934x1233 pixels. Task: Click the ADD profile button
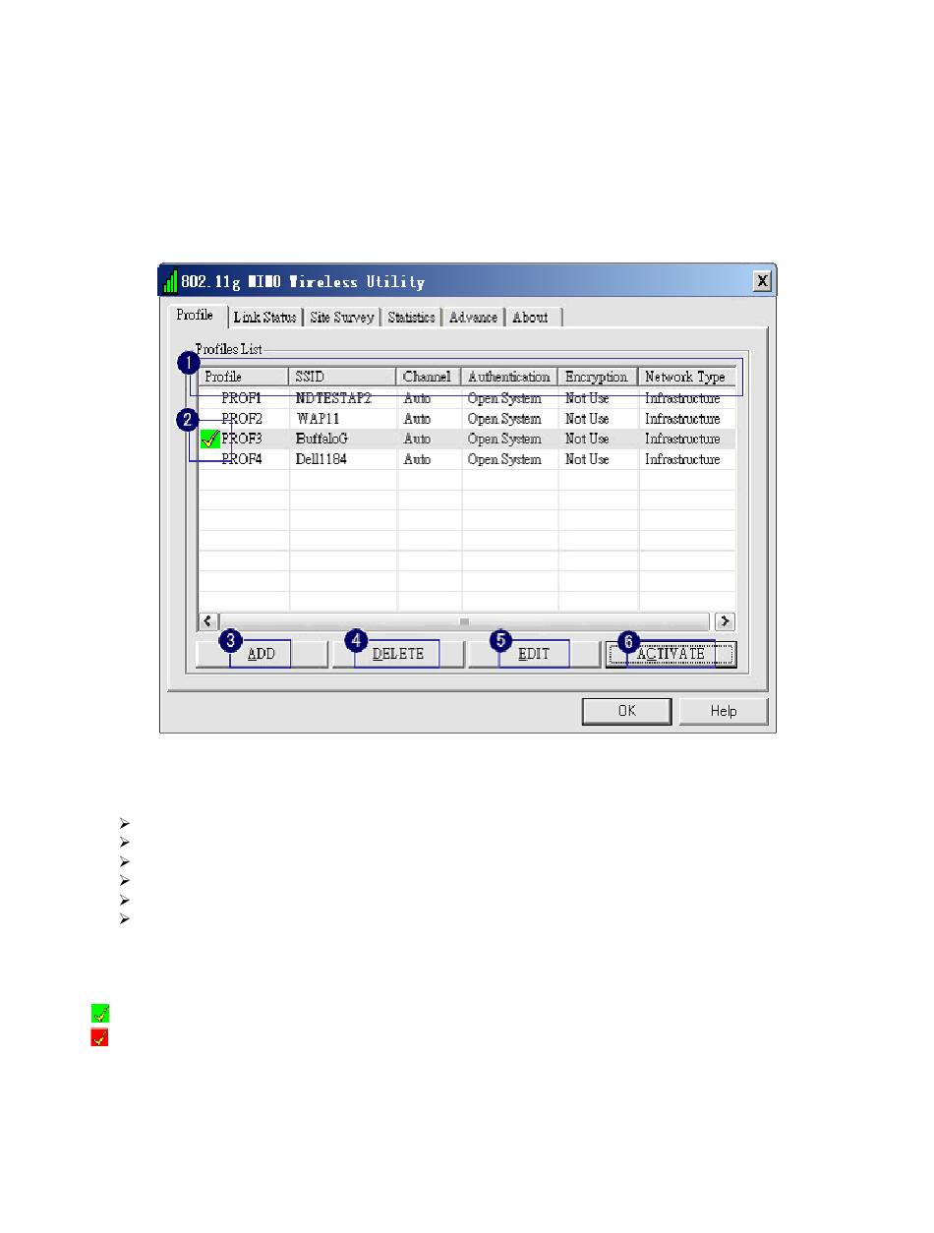[262, 654]
